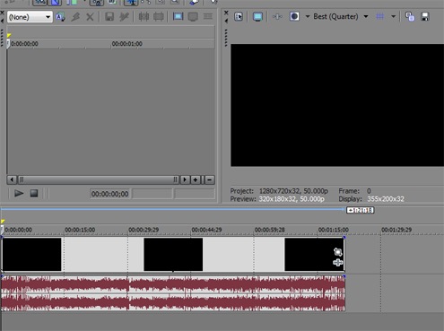Select the red audio waveform event
Viewport: 444px width, 331px height.
tap(173, 293)
